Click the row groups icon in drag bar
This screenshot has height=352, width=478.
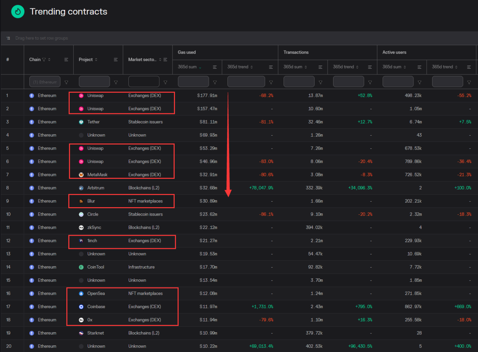coord(8,38)
